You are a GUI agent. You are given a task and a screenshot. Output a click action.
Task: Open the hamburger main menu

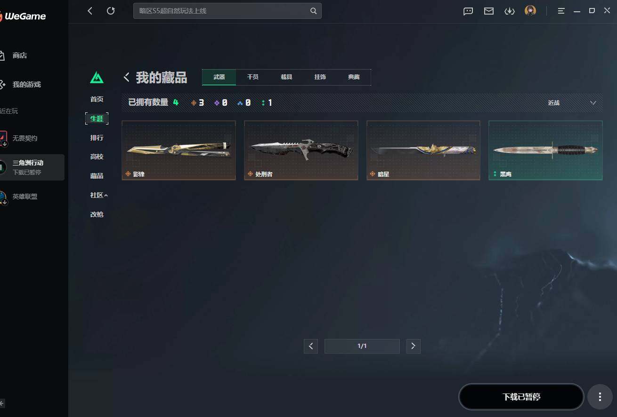tap(561, 11)
